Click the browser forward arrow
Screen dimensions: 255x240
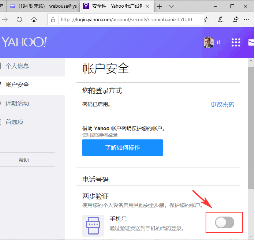pos(5,20)
